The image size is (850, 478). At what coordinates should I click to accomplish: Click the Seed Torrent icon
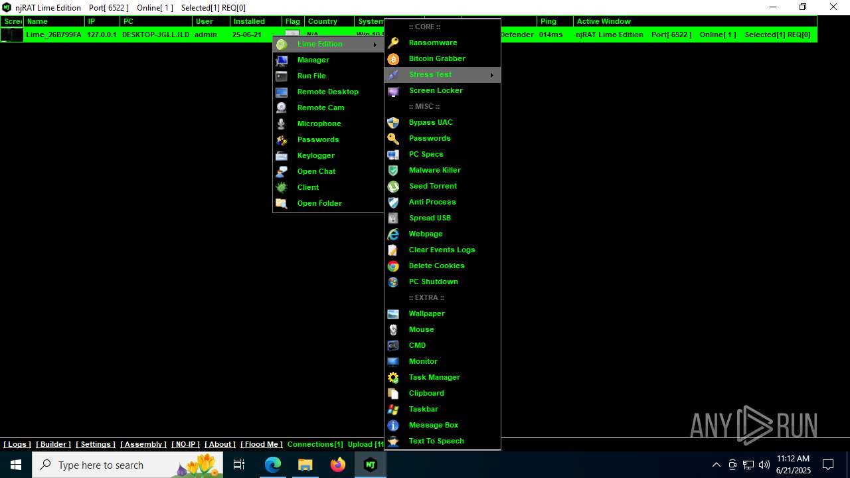click(393, 187)
